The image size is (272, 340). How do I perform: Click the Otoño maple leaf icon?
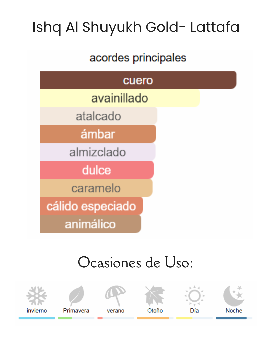tap(155, 296)
